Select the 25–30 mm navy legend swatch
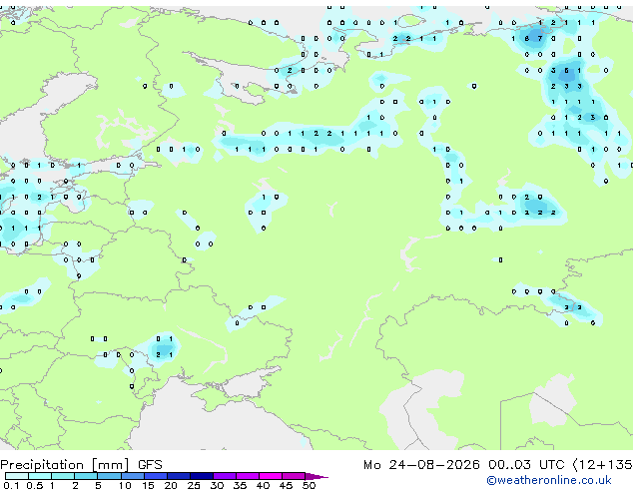The height and width of the screenshot is (489, 633). [x=202, y=476]
